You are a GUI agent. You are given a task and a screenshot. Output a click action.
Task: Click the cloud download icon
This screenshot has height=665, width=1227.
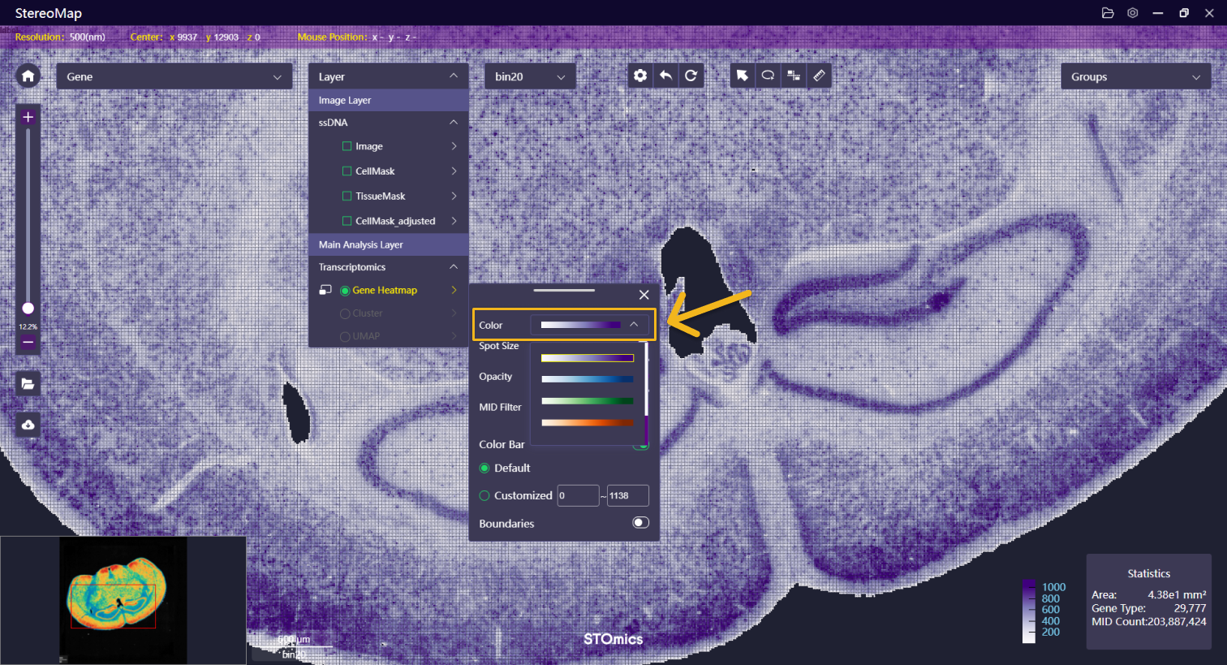(x=28, y=425)
